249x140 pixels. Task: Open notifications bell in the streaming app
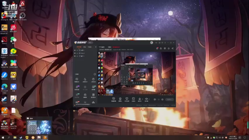click(x=169, y=49)
